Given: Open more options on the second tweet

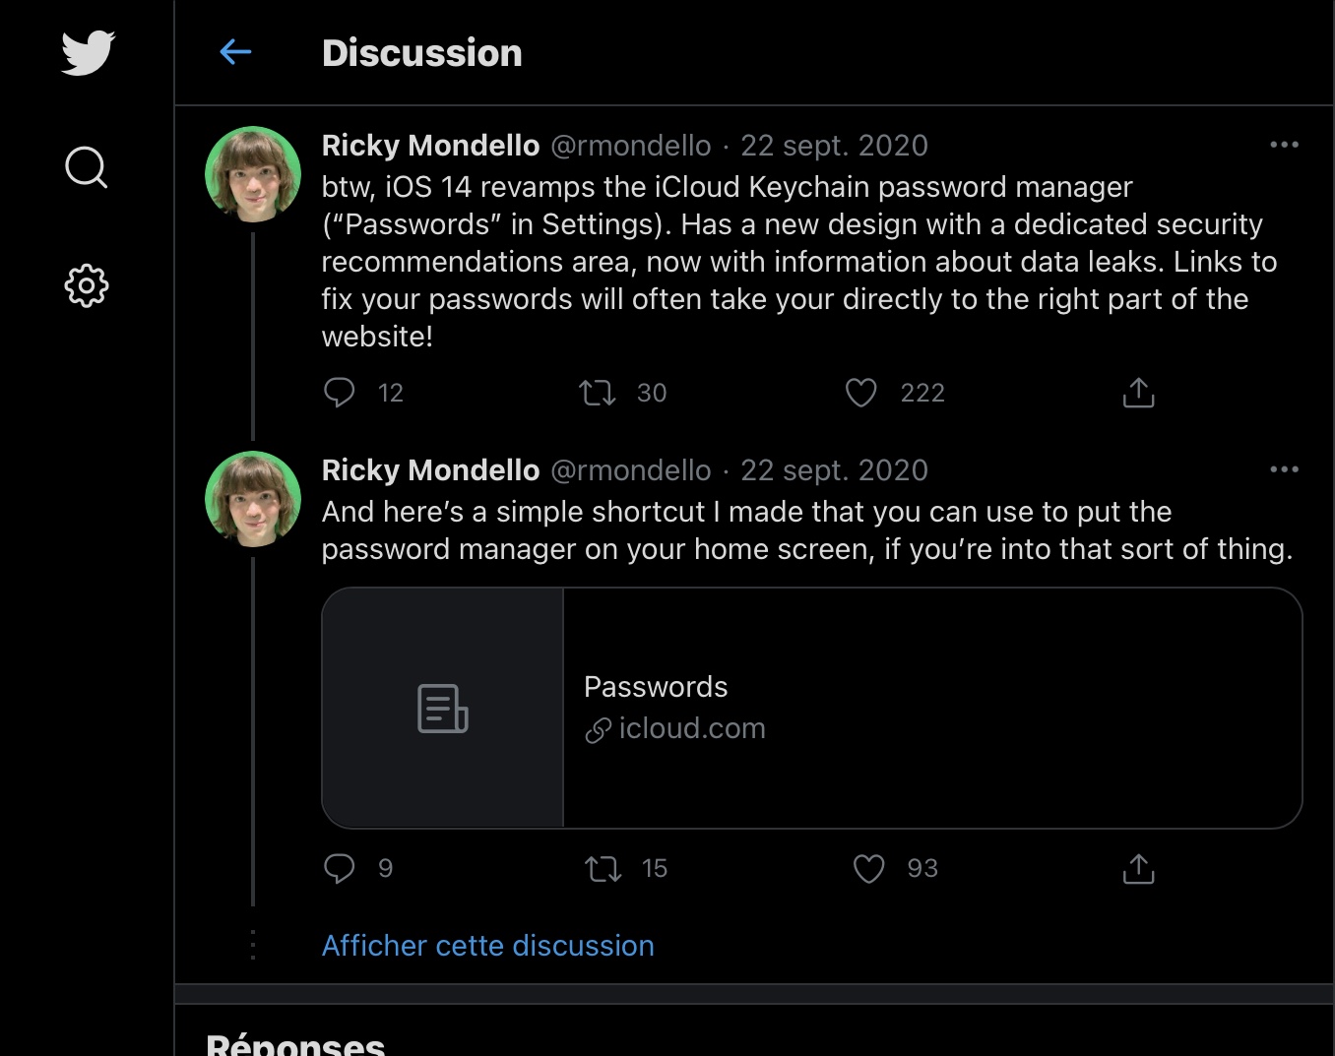Looking at the screenshot, I should click(1284, 469).
